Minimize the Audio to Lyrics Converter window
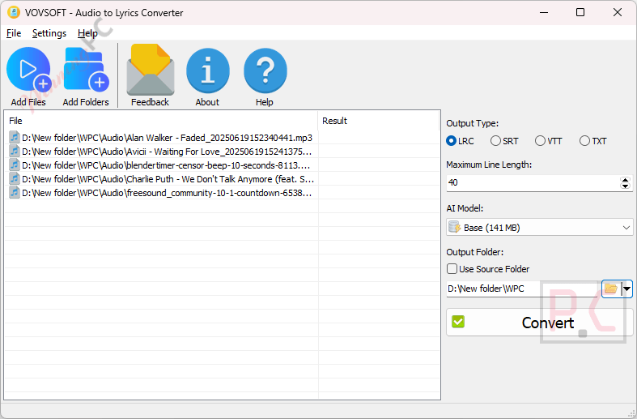The image size is (637, 419). point(544,12)
